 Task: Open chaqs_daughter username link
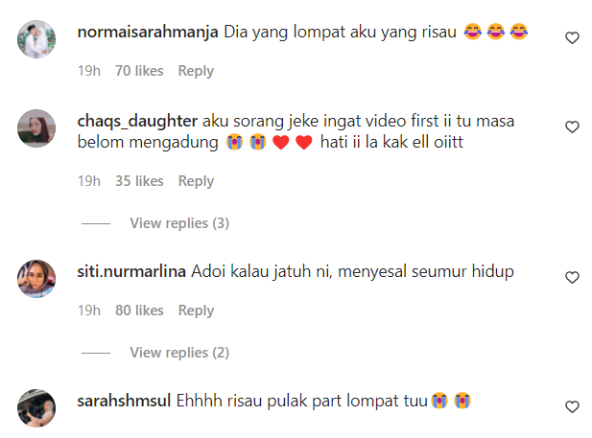pos(137,121)
